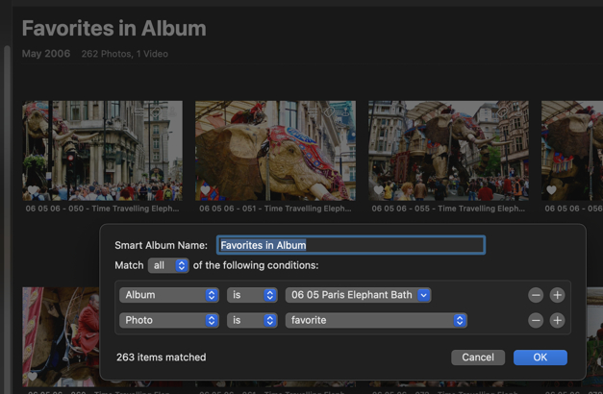Open the favorite value dropdown
Screen dimensions: 603x394
[x=376, y=320]
